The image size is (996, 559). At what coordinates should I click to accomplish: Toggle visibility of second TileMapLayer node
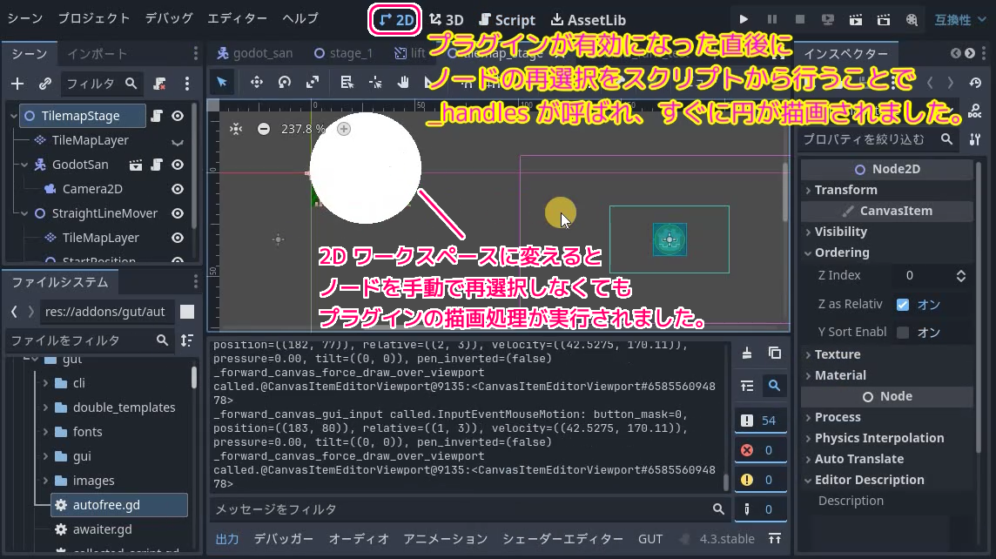178,238
